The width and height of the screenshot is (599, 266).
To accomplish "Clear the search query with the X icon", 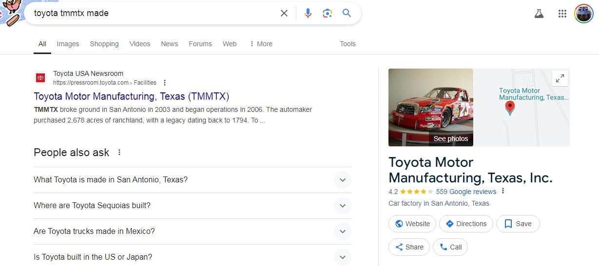I will [x=284, y=13].
